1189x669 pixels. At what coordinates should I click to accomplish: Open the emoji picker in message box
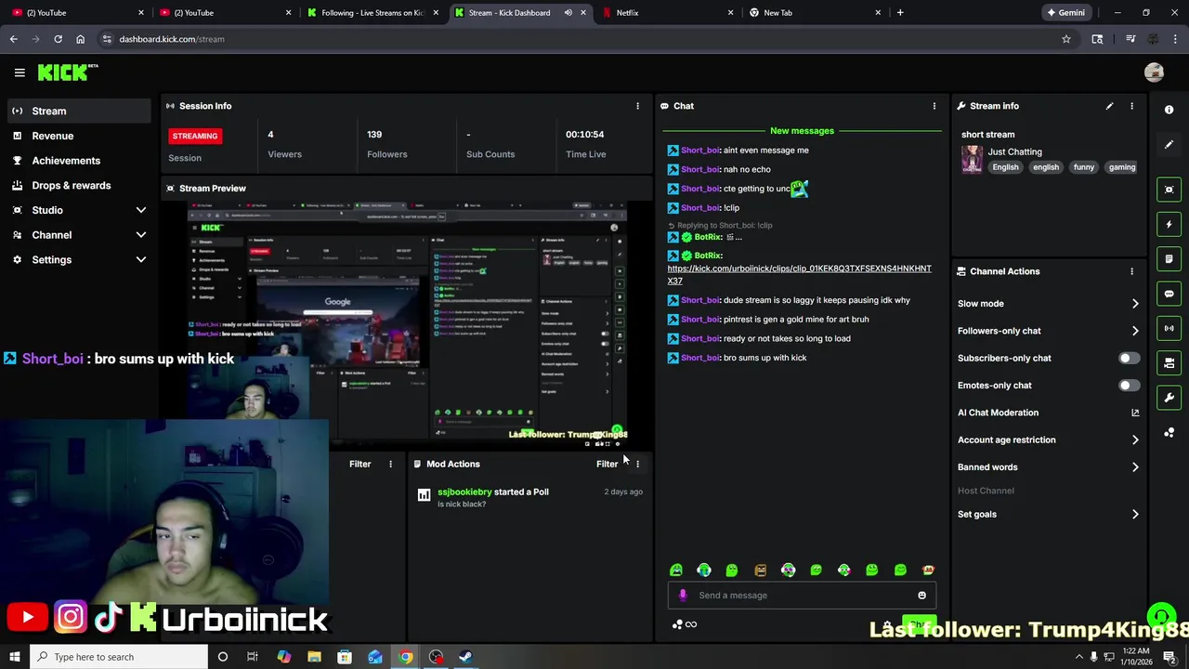click(921, 596)
